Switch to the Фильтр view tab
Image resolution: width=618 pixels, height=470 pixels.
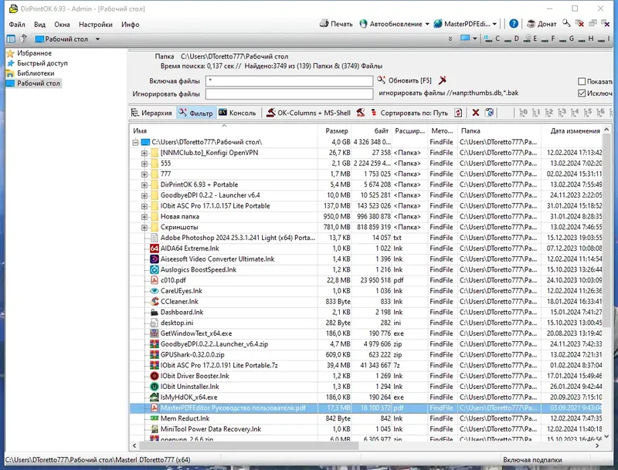(196, 113)
